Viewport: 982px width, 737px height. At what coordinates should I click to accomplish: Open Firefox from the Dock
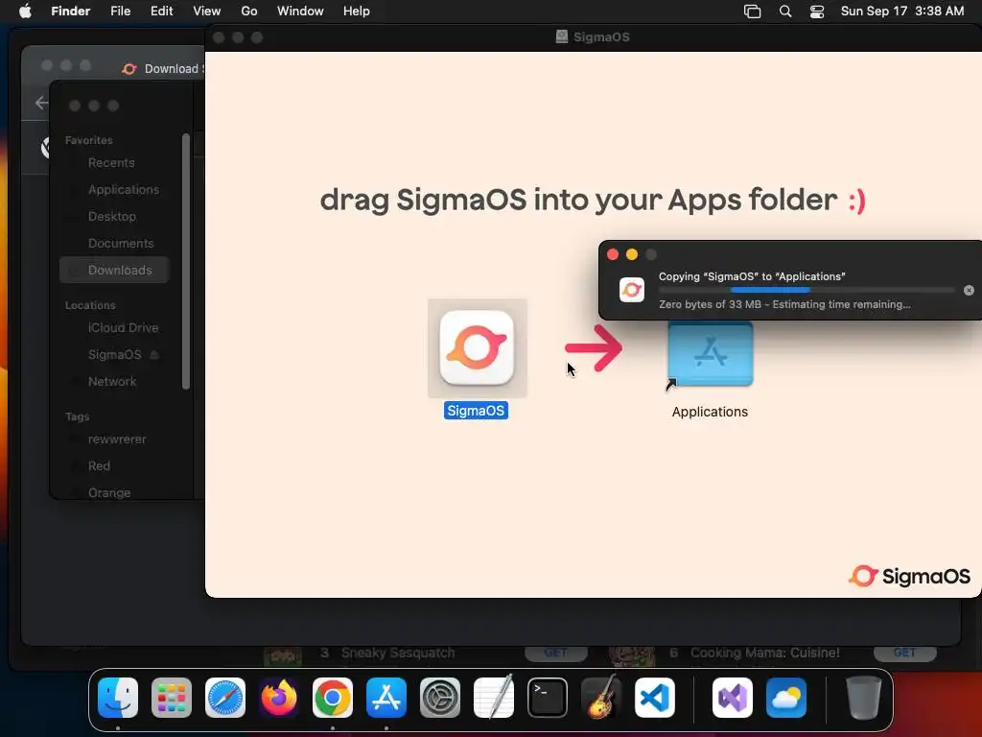pyautogui.click(x=279, y=698)
